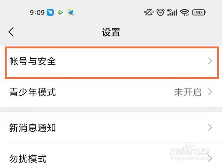Screen dimensions: 222x166
Task: Tap the alarm clock status icon
Action: 160,13
